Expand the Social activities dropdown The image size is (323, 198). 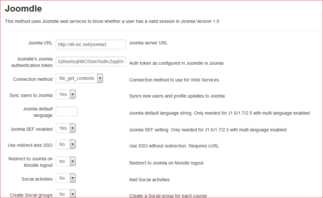[x=66, y=178]
